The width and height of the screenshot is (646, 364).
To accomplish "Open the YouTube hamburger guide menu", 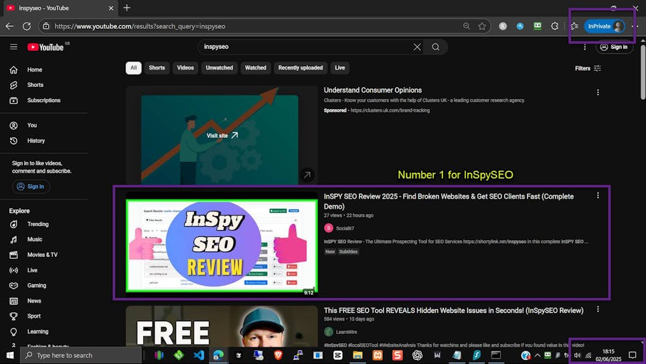I will [13, 47].
